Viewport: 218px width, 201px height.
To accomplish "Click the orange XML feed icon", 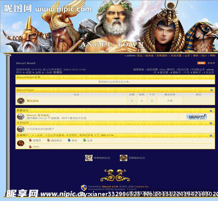I will click(201, 63).
